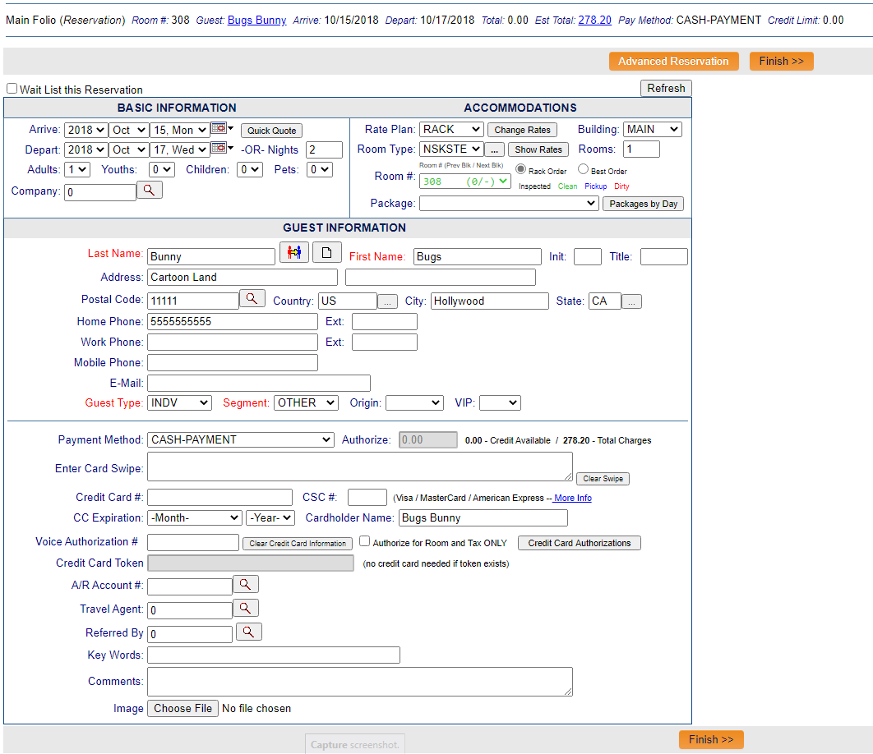Click Choose File to upload an image
Screen dimensions: 873x754
(182, 708)
